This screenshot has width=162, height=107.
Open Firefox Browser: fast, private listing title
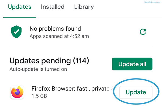[x=70, y=89]
